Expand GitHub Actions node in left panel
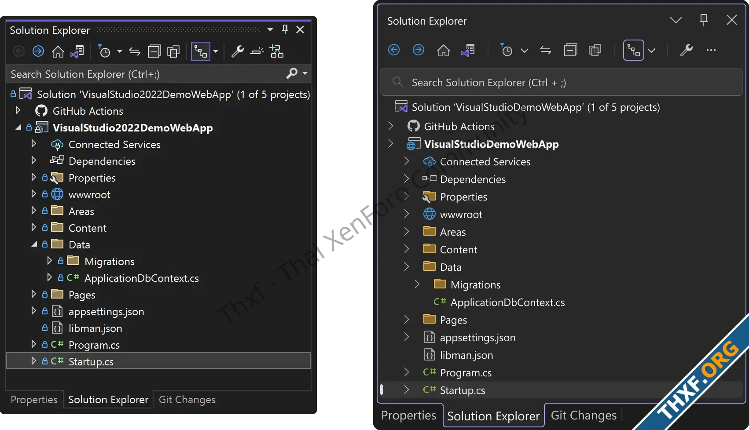Image resolution: width=749 pixels, height=430 pixels. tap(18, 110)
